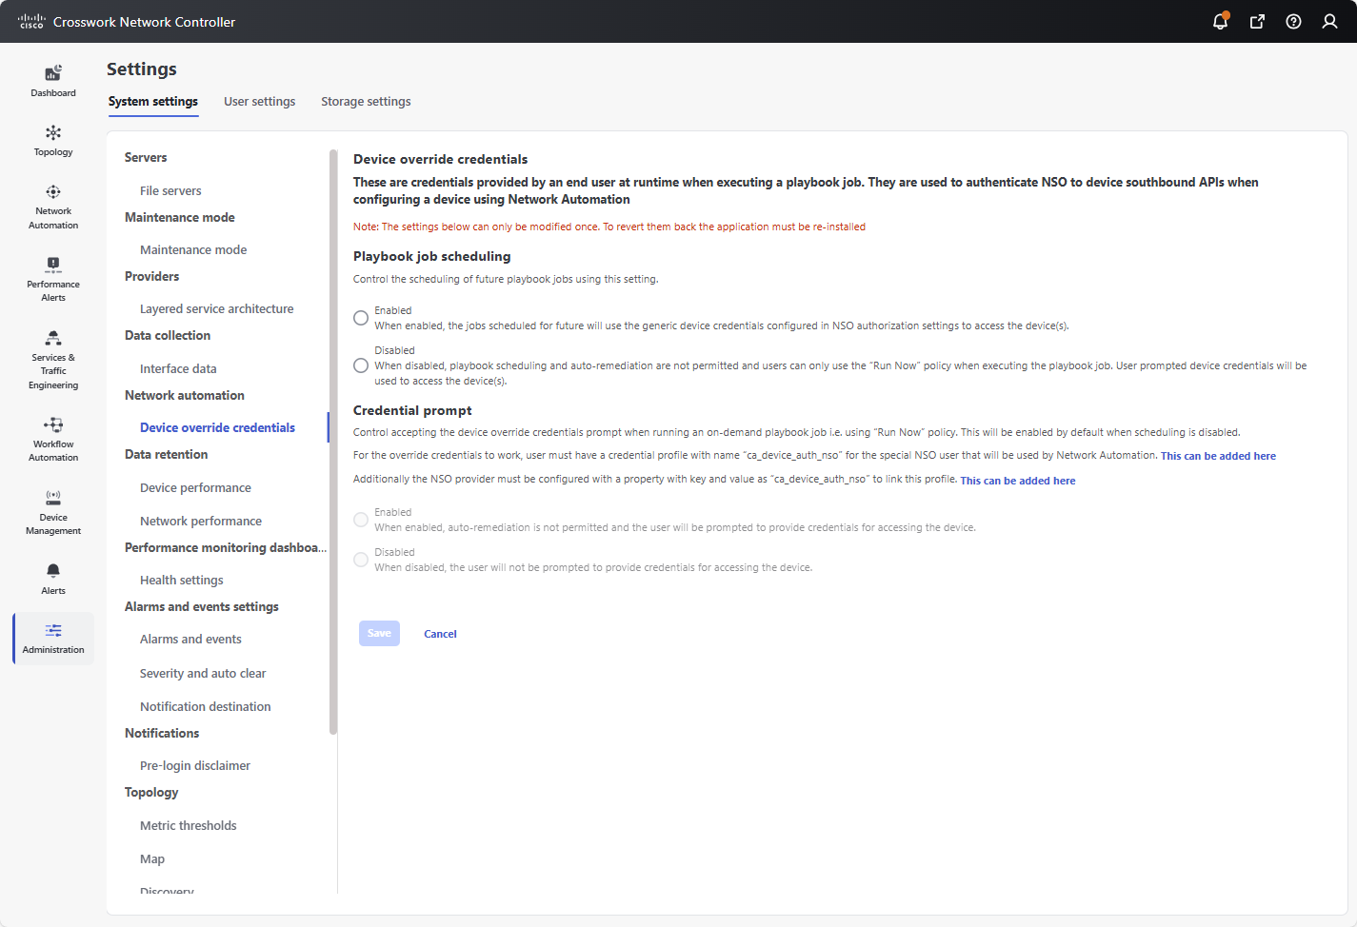Image resolution: width=1357 pixels, height=927 pixels.
Task: Click credential profile 'This can be added here' link
Action: coord(1218,456)
